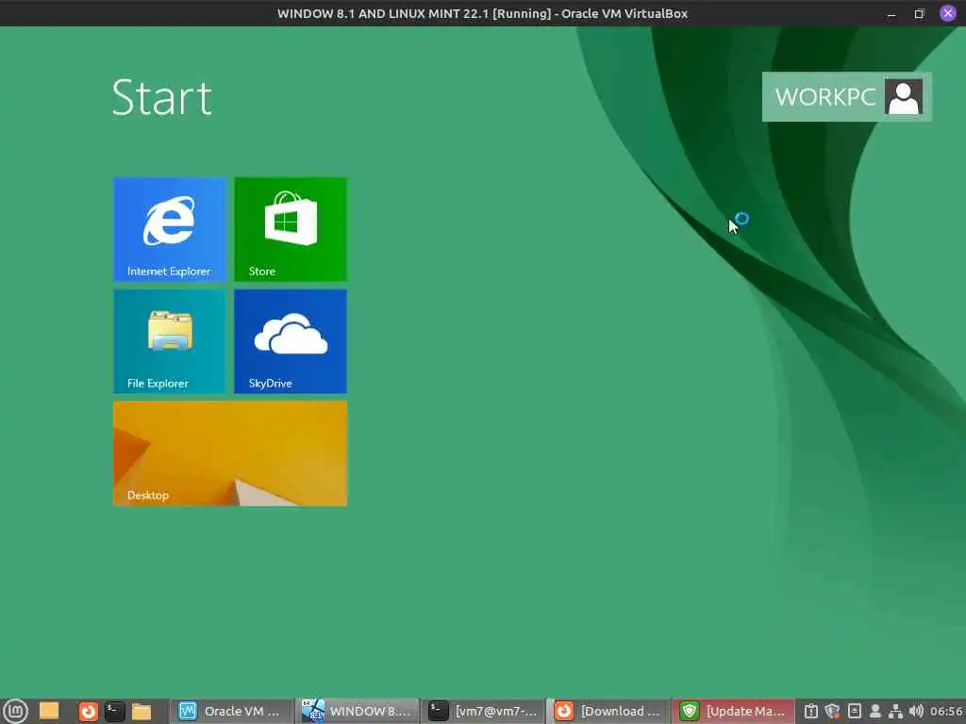Close the VirtualBox VM window

[948, 13]
